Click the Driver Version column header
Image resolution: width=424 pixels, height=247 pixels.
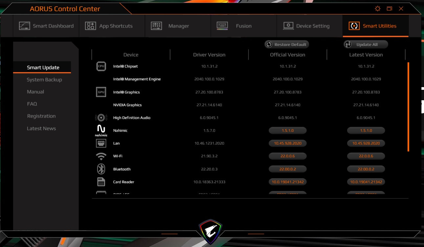point(209,55)
